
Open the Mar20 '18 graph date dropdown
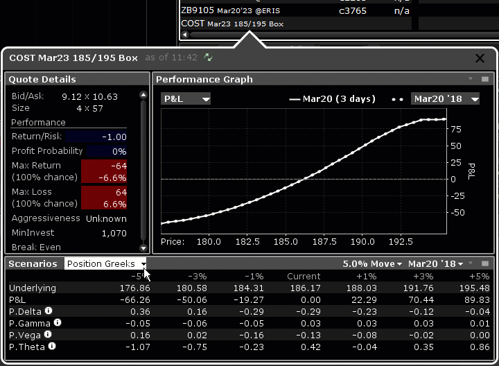point(445,99)
